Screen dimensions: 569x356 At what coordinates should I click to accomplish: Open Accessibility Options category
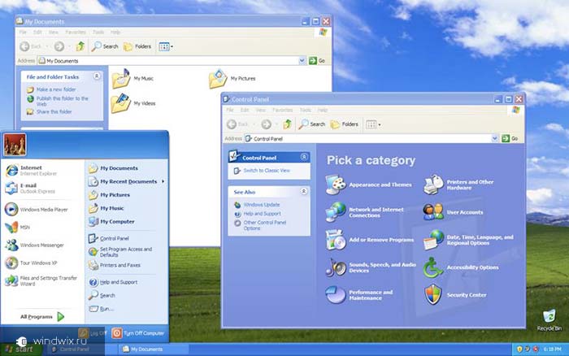pos(461,267)
